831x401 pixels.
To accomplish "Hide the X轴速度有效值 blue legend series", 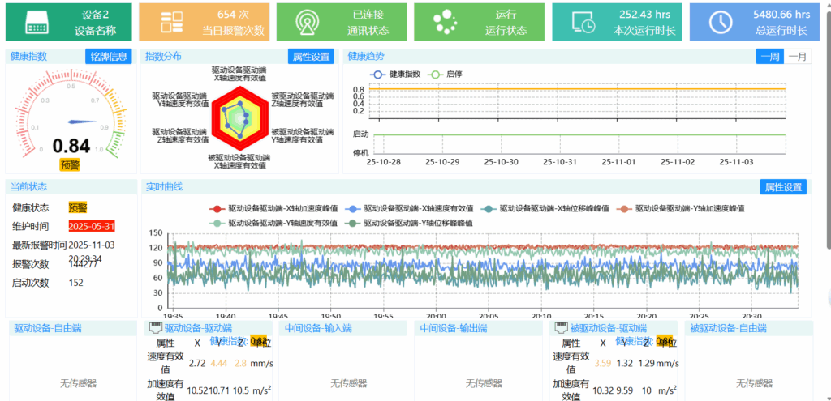I will pos(410,208).
